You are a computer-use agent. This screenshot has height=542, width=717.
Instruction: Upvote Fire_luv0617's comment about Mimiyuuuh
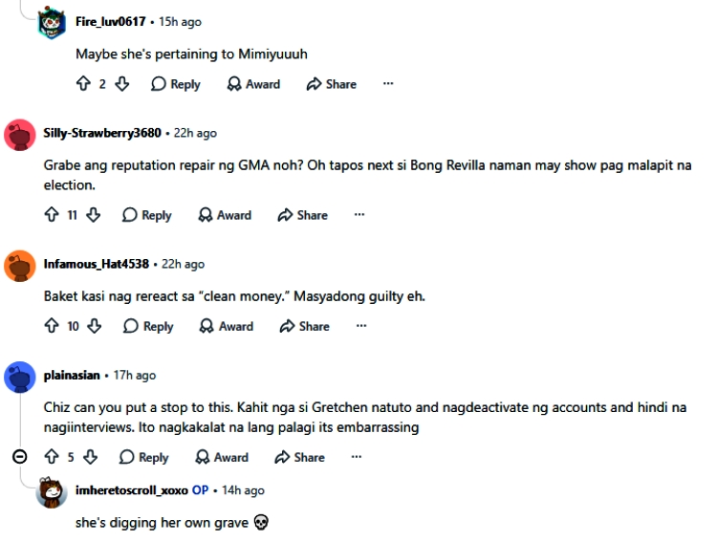[x=83, y=84]
